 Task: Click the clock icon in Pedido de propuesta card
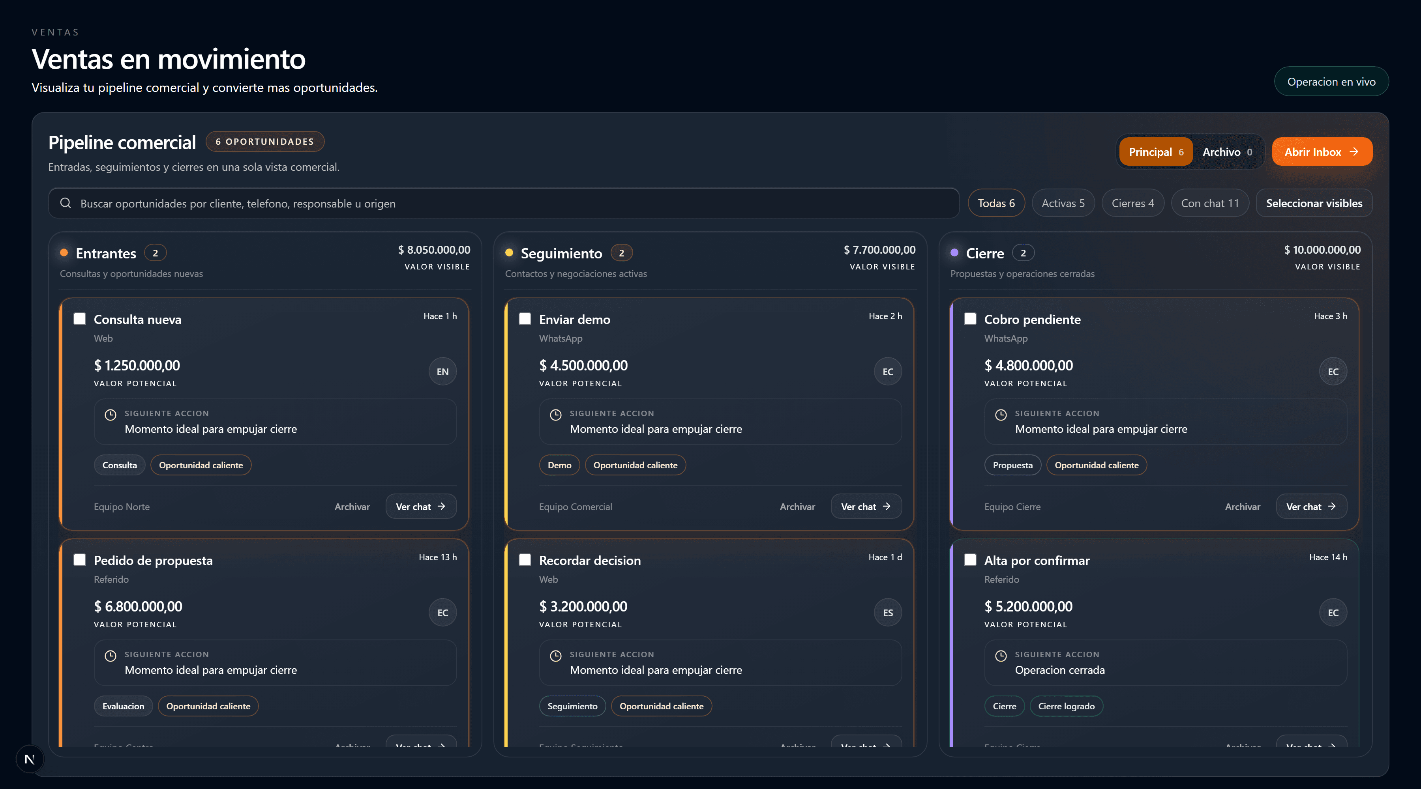click(111, 656)
